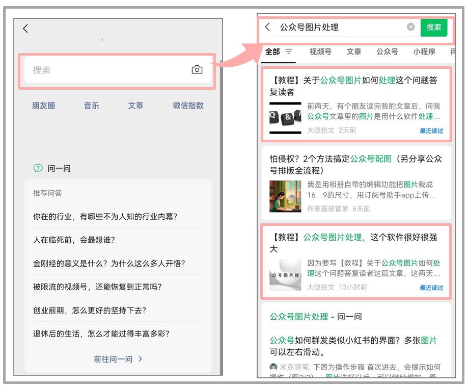The image size is (468, 386).
Task: Open 朋友圈 search category
Action: point(44,106)
